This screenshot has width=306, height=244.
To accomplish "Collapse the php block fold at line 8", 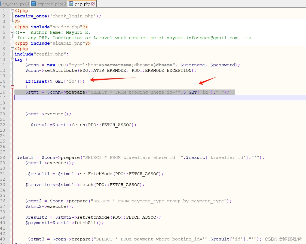I will point(12,49).
